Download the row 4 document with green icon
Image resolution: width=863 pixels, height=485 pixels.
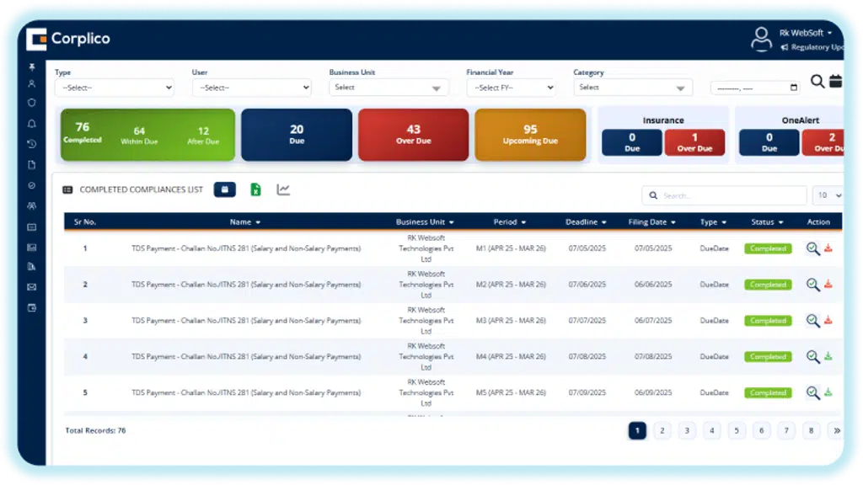pos(828,356)
